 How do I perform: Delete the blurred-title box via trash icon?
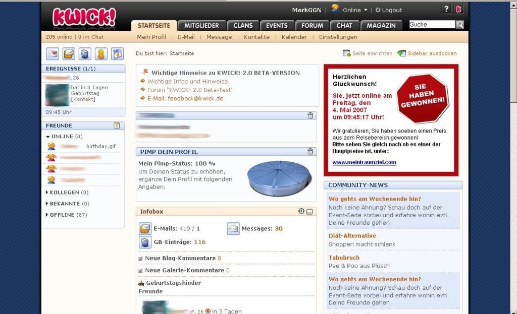tap(311, 115)
